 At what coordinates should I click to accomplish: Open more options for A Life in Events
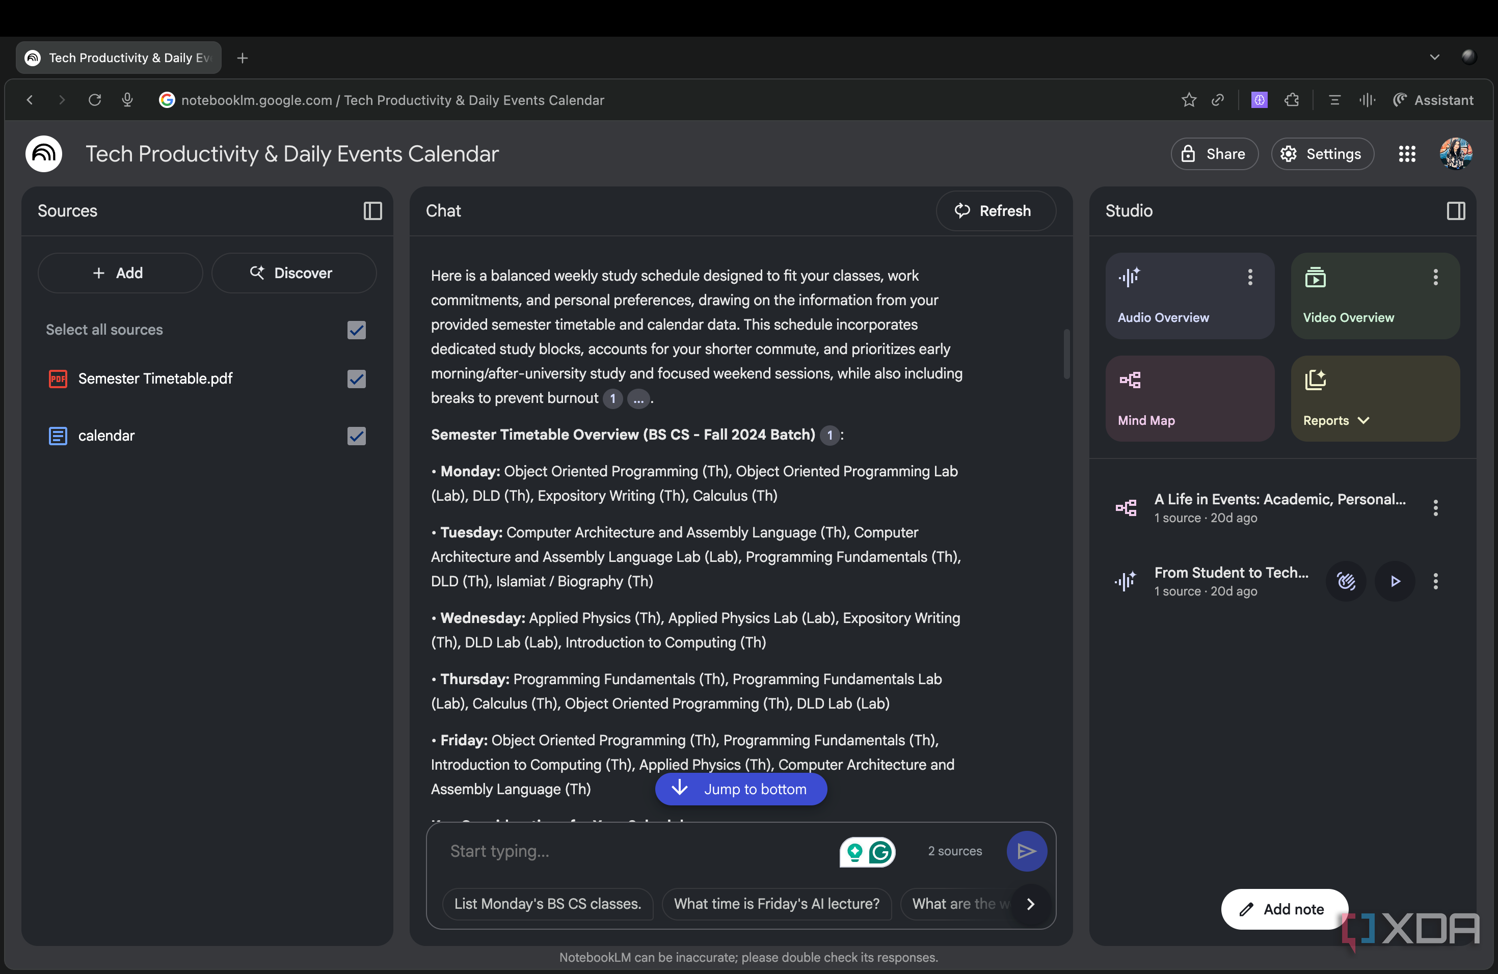coord(1436,508)
